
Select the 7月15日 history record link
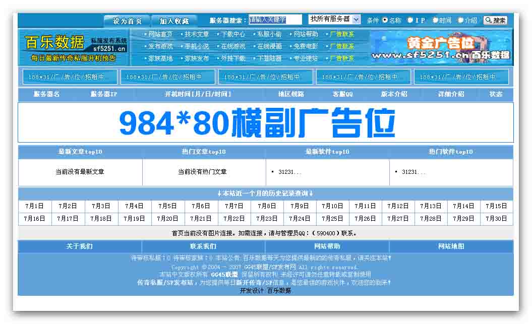(497, 206)
